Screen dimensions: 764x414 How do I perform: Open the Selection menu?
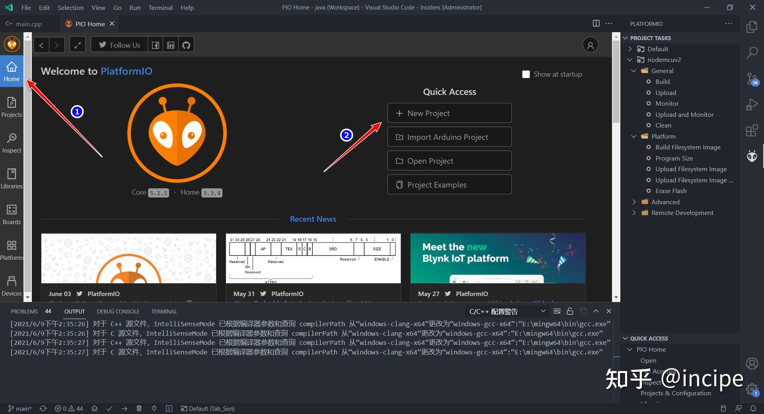click(70, 8)
